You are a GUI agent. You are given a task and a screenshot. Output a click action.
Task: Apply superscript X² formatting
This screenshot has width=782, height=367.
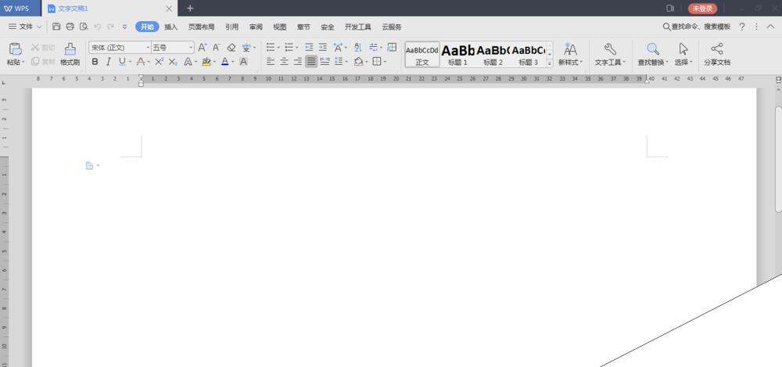(159, 62)
